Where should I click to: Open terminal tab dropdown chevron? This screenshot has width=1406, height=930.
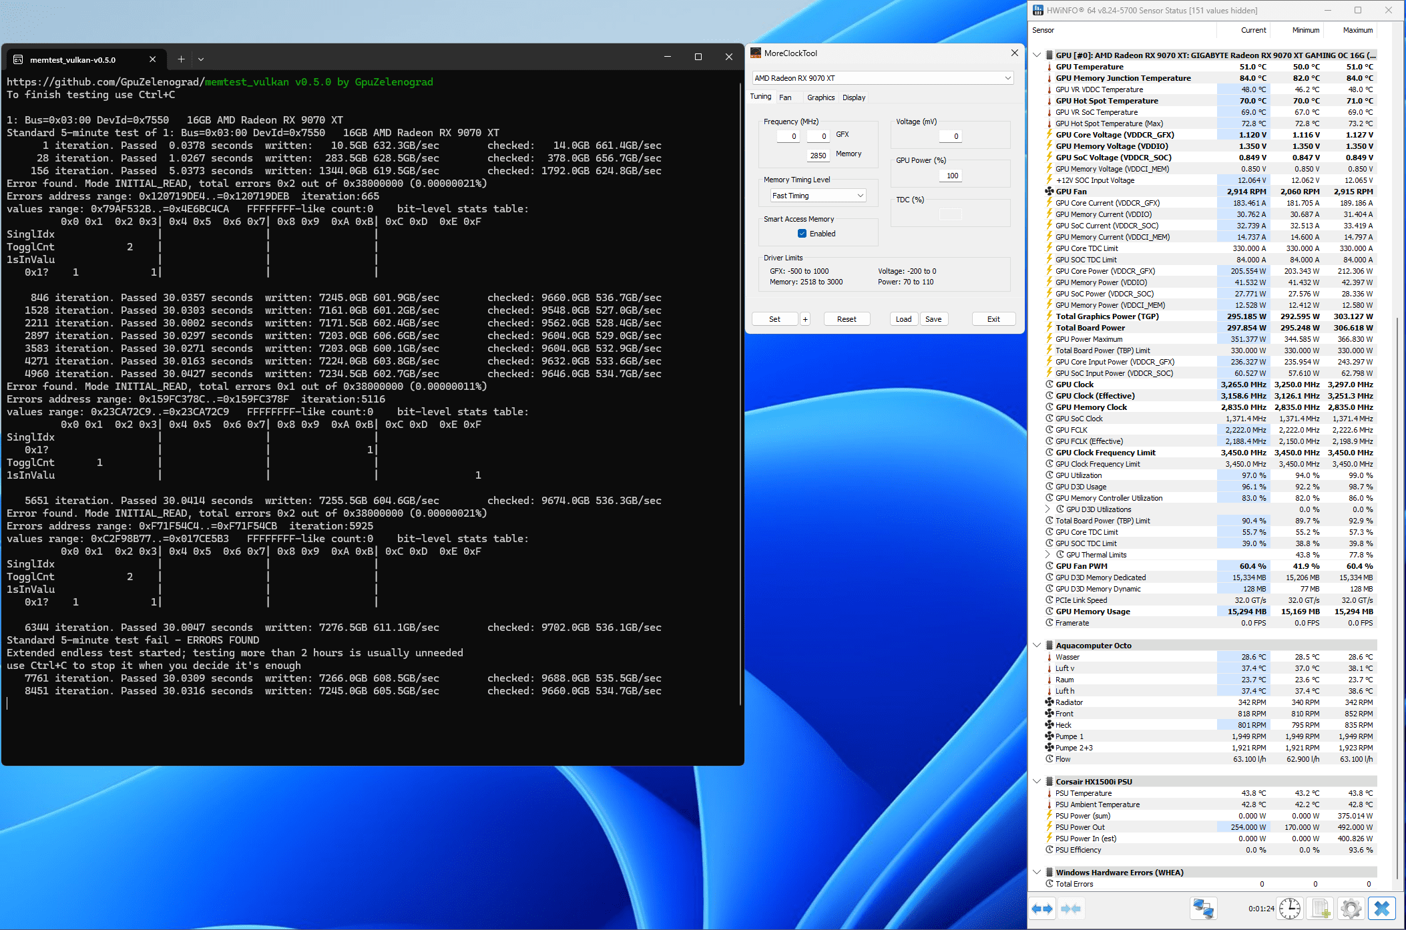(201, 59)
